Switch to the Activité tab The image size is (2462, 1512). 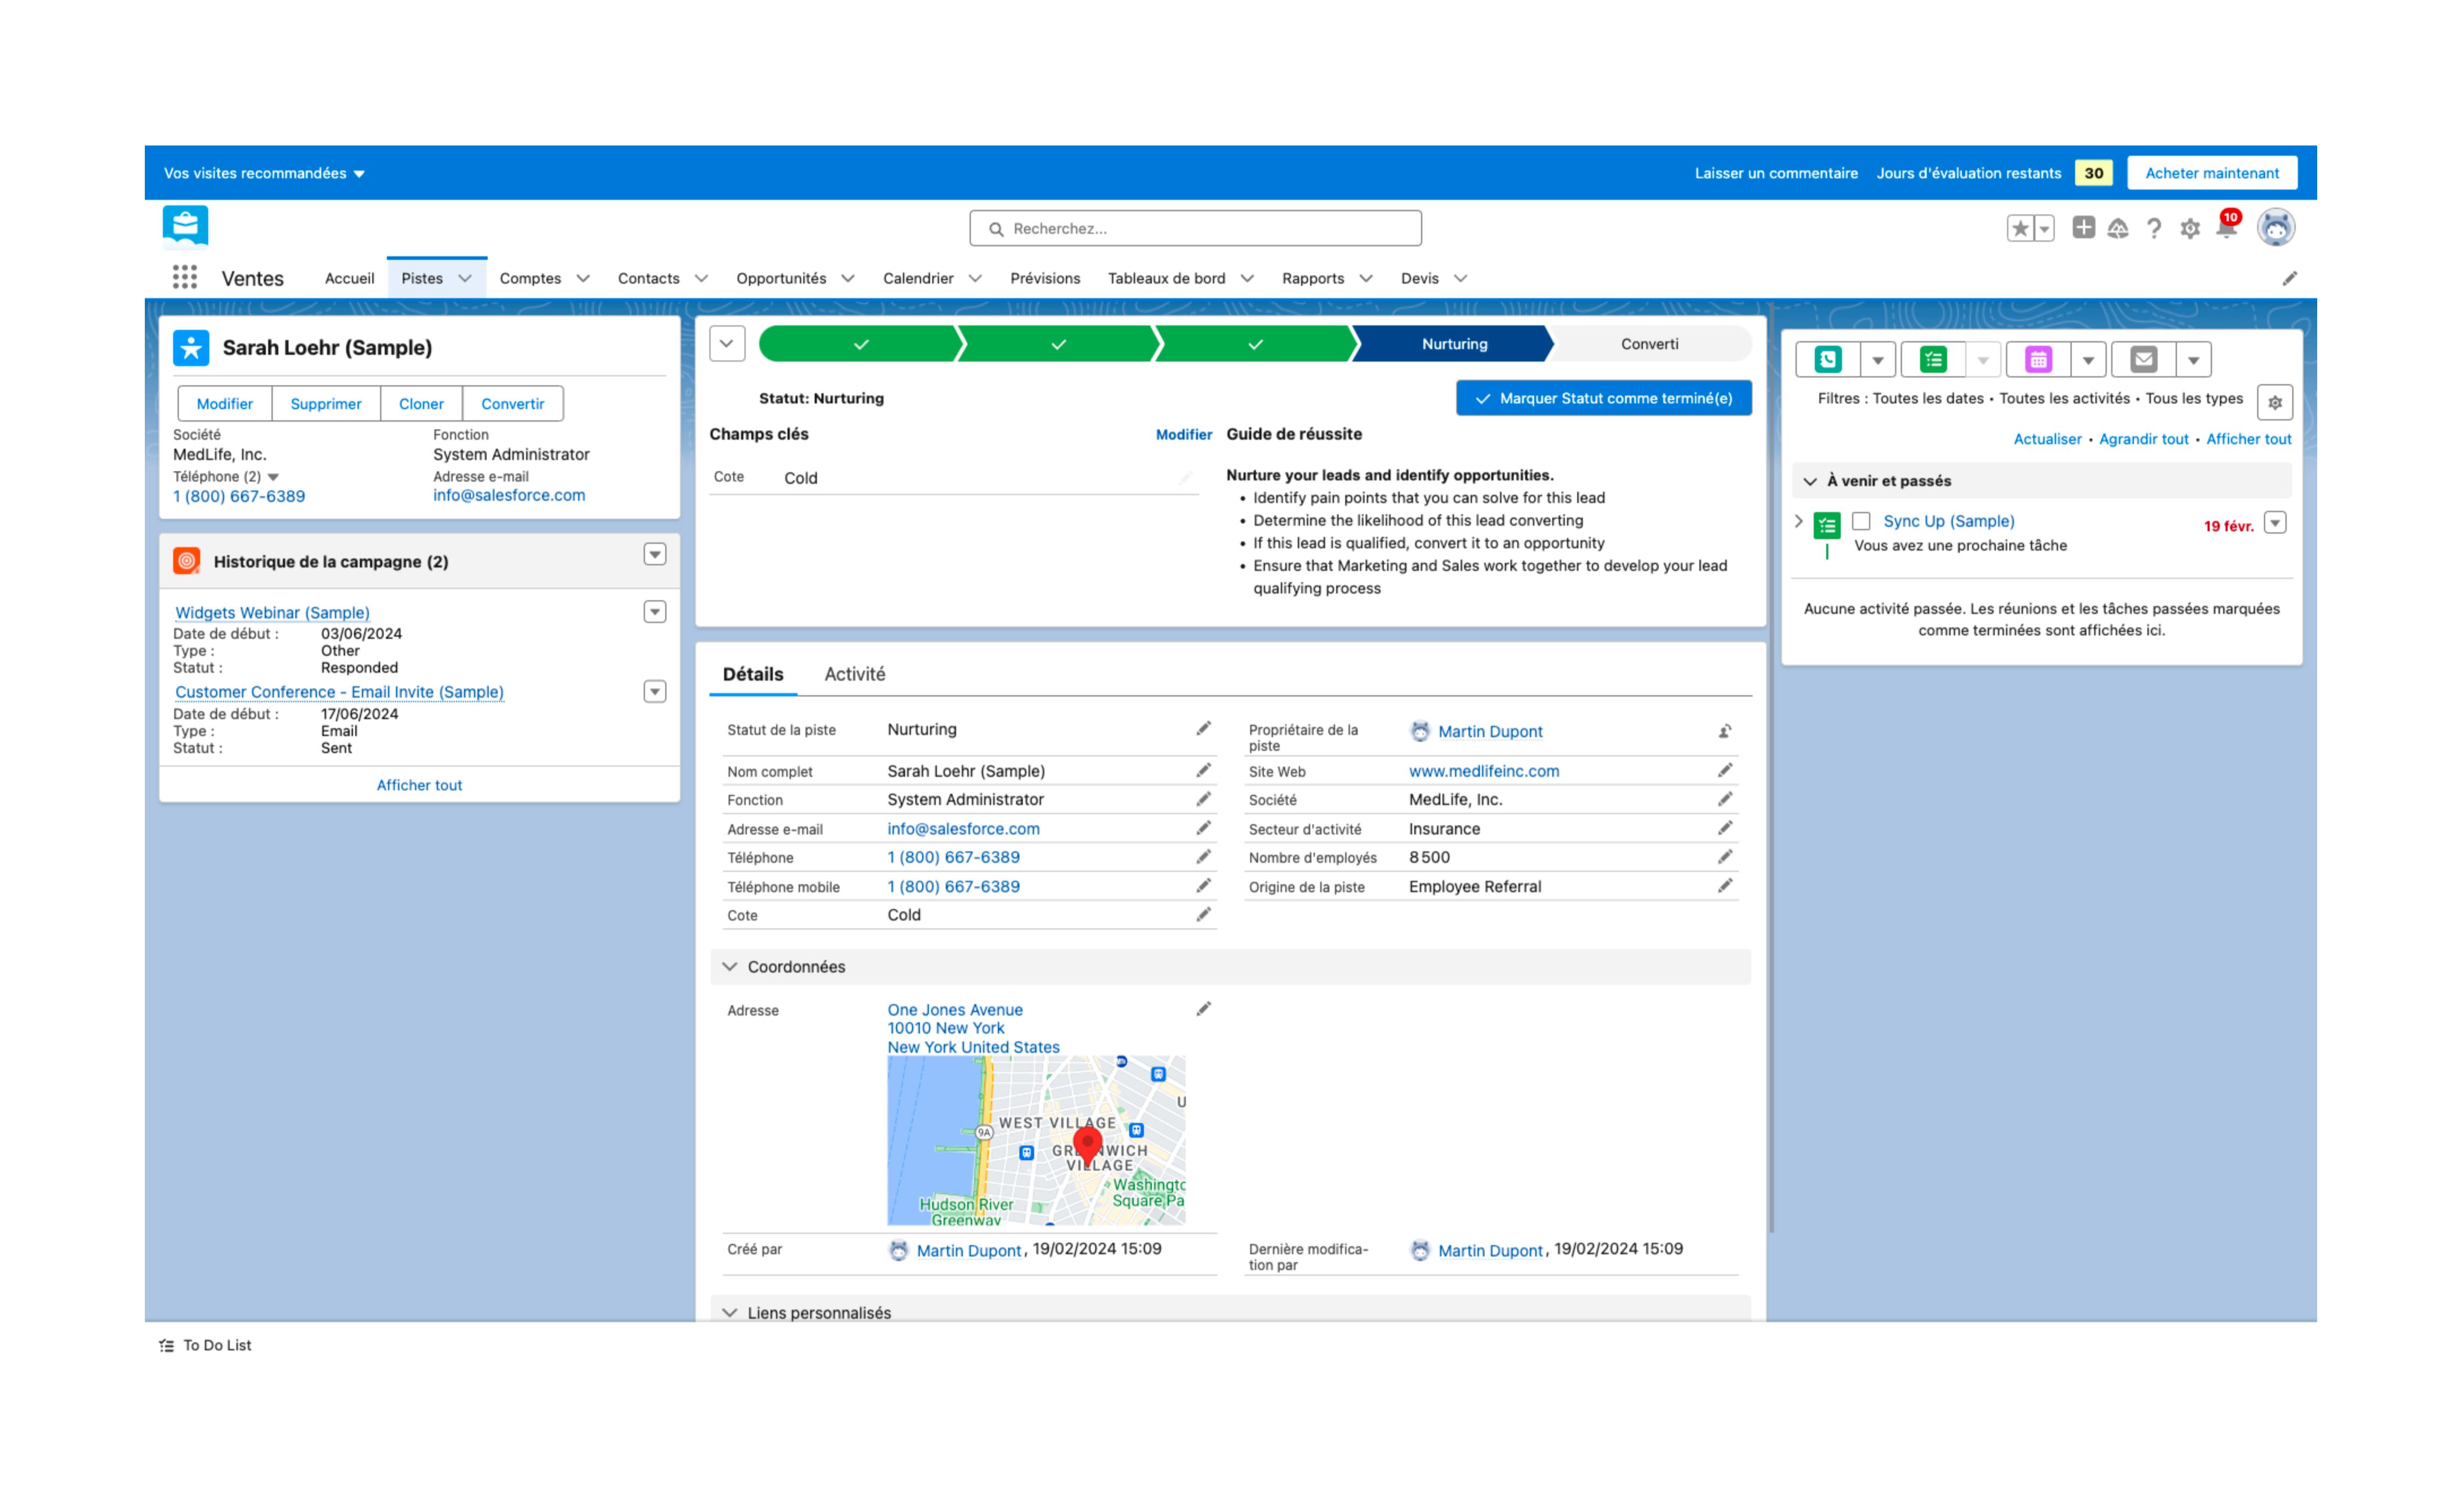pyautogui.click(x=854, y=674)
